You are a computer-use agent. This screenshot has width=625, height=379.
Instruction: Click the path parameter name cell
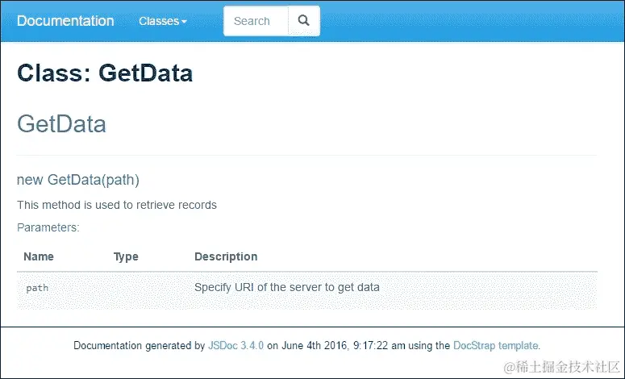click(x=37, y=288)
